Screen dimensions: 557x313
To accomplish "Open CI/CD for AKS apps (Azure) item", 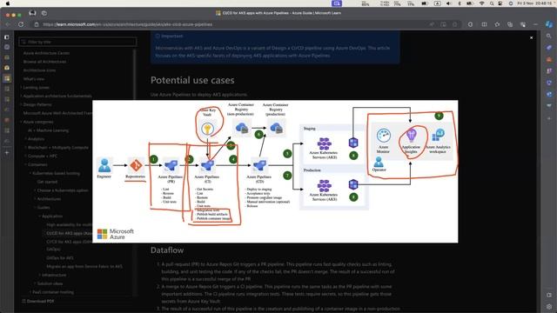I will (x=70, y=233).
